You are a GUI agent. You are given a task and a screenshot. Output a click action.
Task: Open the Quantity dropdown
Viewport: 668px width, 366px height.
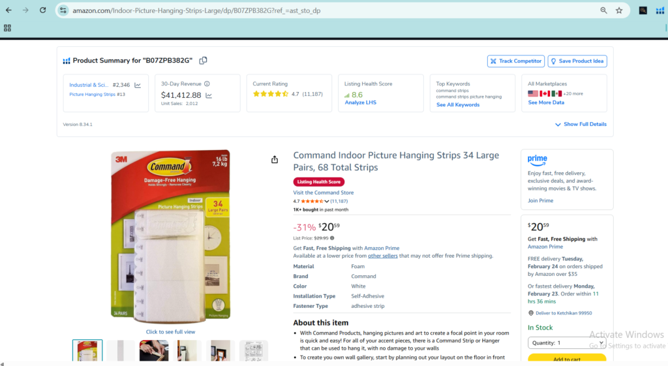(x=567, y=343)
